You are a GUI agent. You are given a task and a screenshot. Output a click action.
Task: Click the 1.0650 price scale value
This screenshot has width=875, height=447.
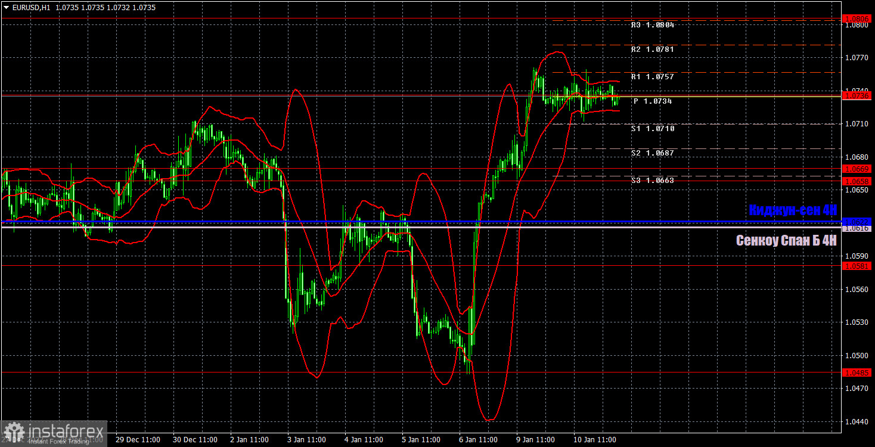[856, 190]
